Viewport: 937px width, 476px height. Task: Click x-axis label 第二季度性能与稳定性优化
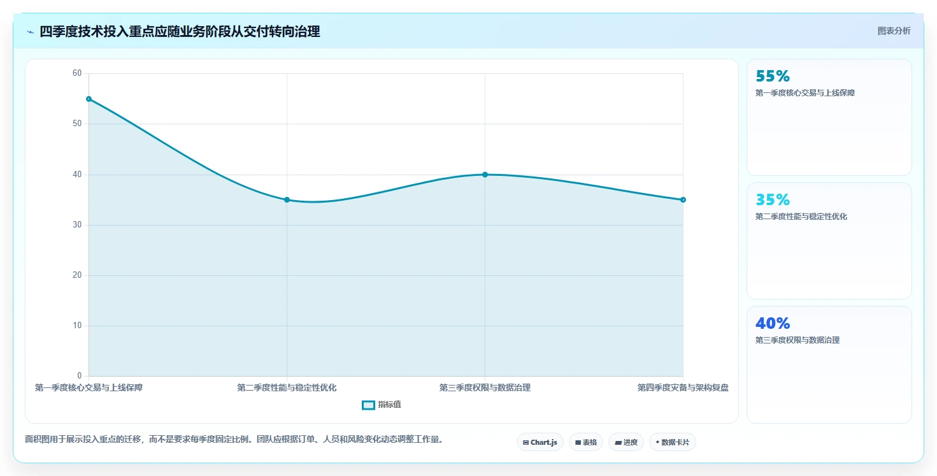(x=287, y=387)
